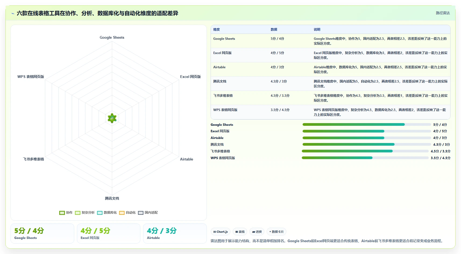Toggle the 协作 legend swatch

62,213
